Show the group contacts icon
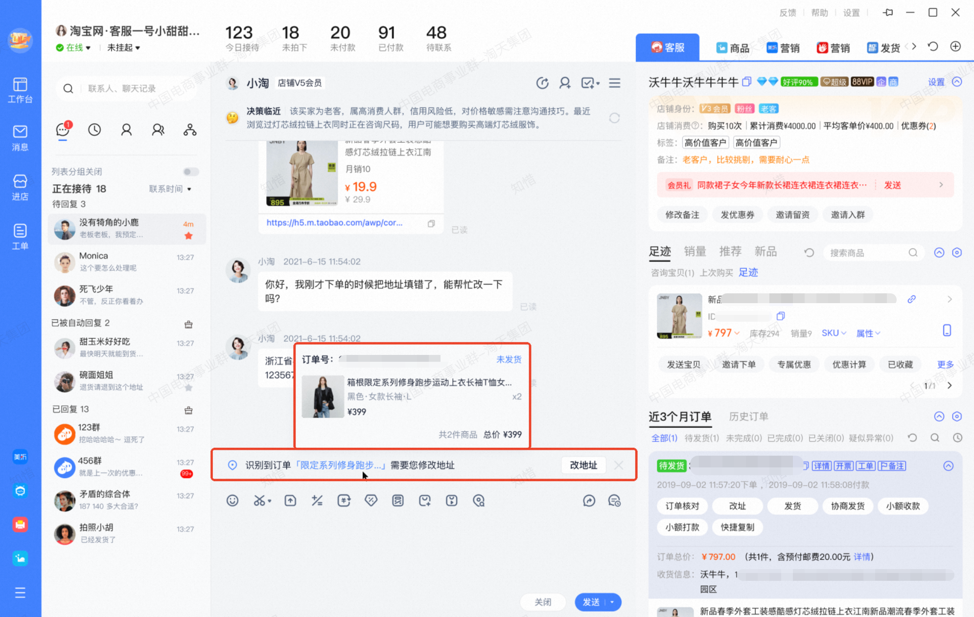 pyautogui.click(x=158, y=130)
